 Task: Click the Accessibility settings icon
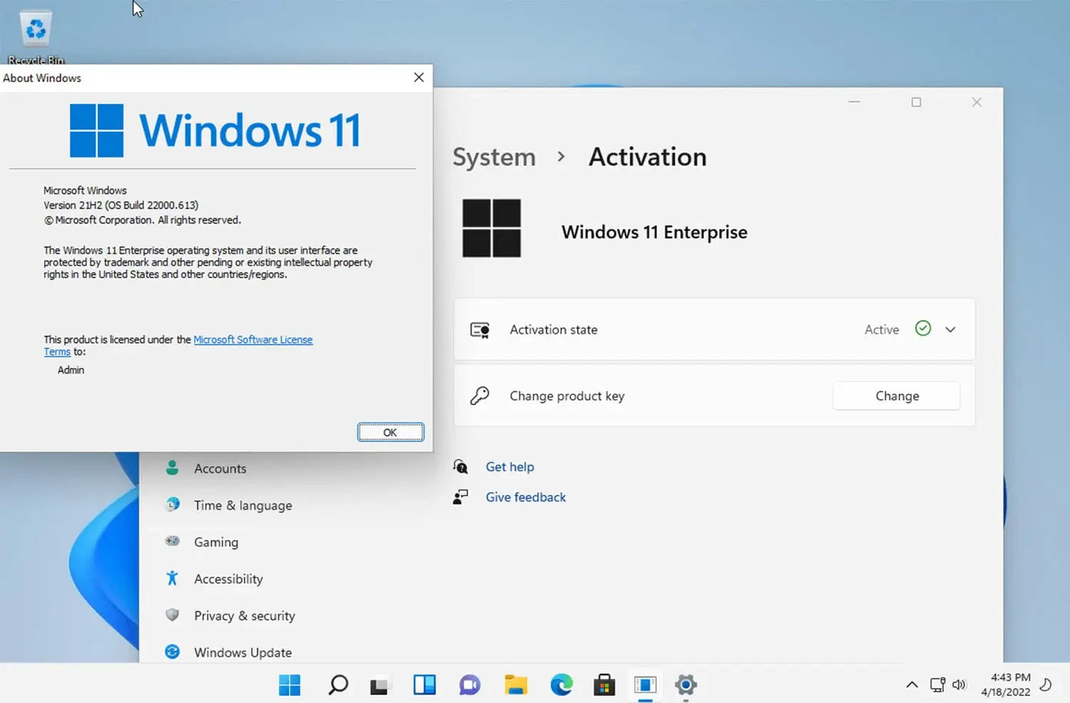click(172, 579)
